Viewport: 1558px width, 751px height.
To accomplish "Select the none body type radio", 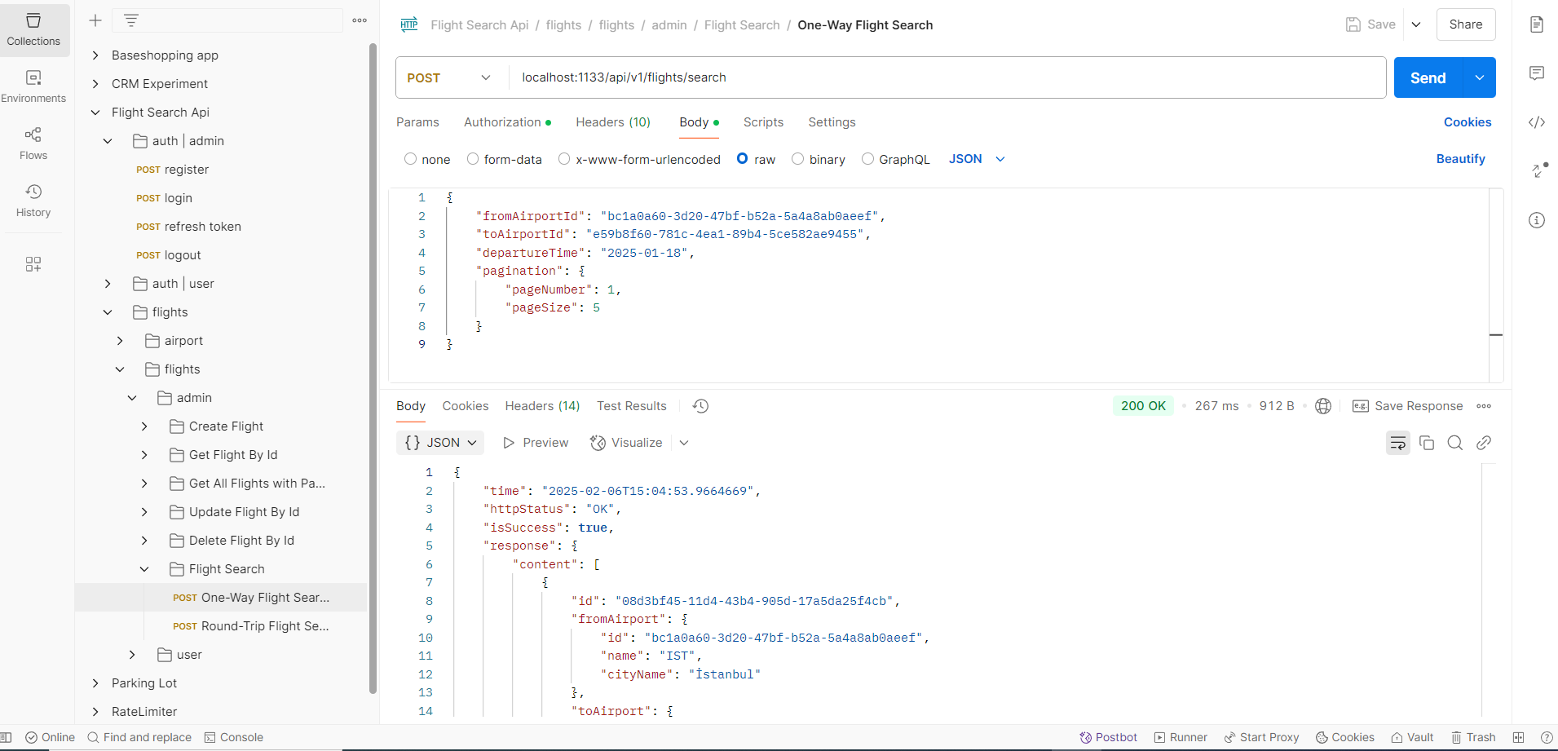I will [x=411, y=159].
